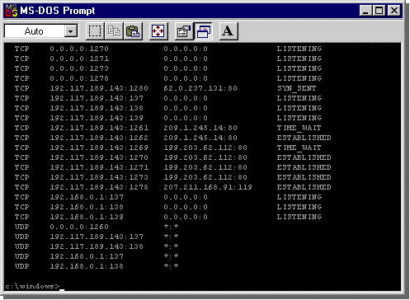Click the c:\windows> command prompt

point(32,286)
